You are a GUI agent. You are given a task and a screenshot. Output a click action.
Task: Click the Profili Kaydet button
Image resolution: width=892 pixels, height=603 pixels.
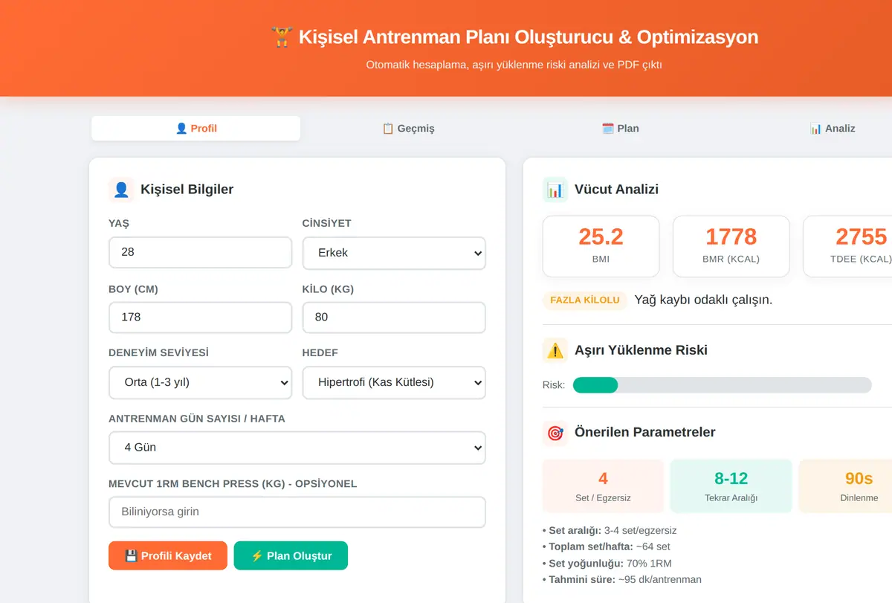(168, 555)
